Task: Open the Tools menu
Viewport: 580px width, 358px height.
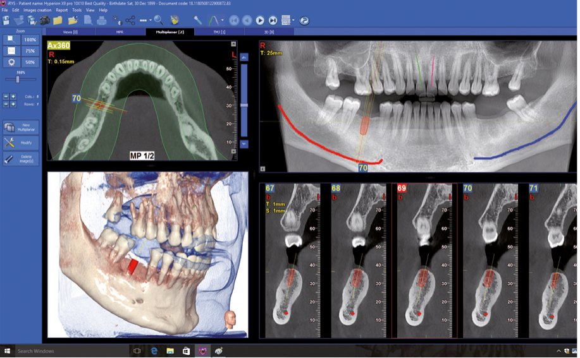Action: [77, 10]
